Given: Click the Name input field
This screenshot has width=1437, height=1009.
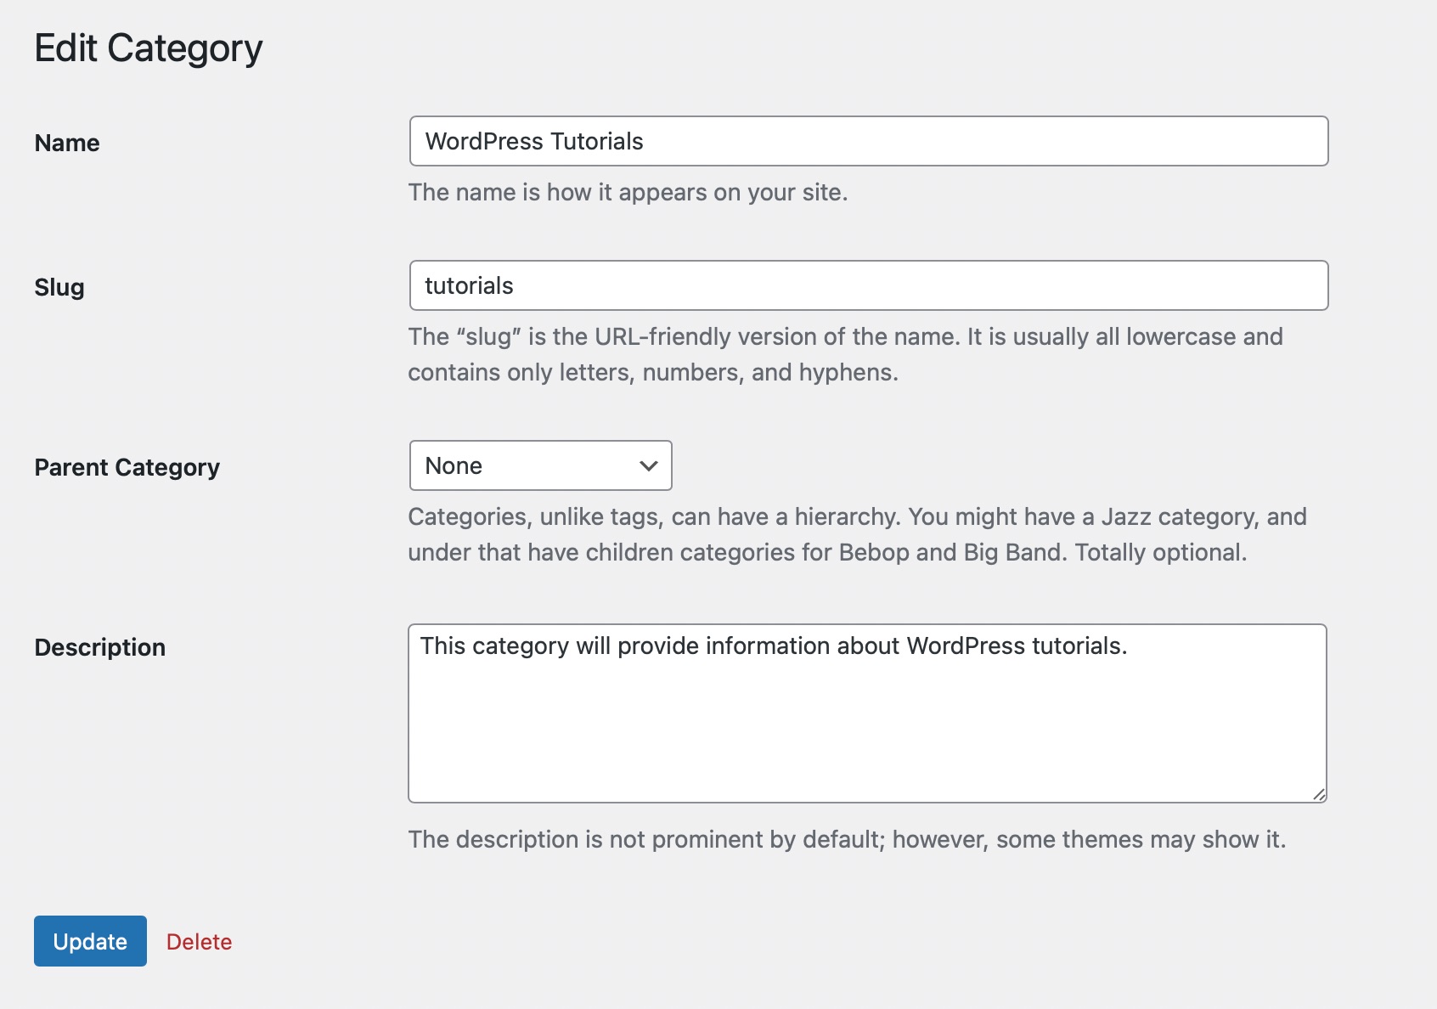Looking at the screenshot, I should coord(869,141).
